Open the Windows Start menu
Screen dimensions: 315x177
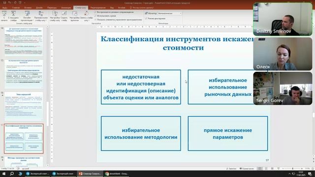tap(4, 174)
